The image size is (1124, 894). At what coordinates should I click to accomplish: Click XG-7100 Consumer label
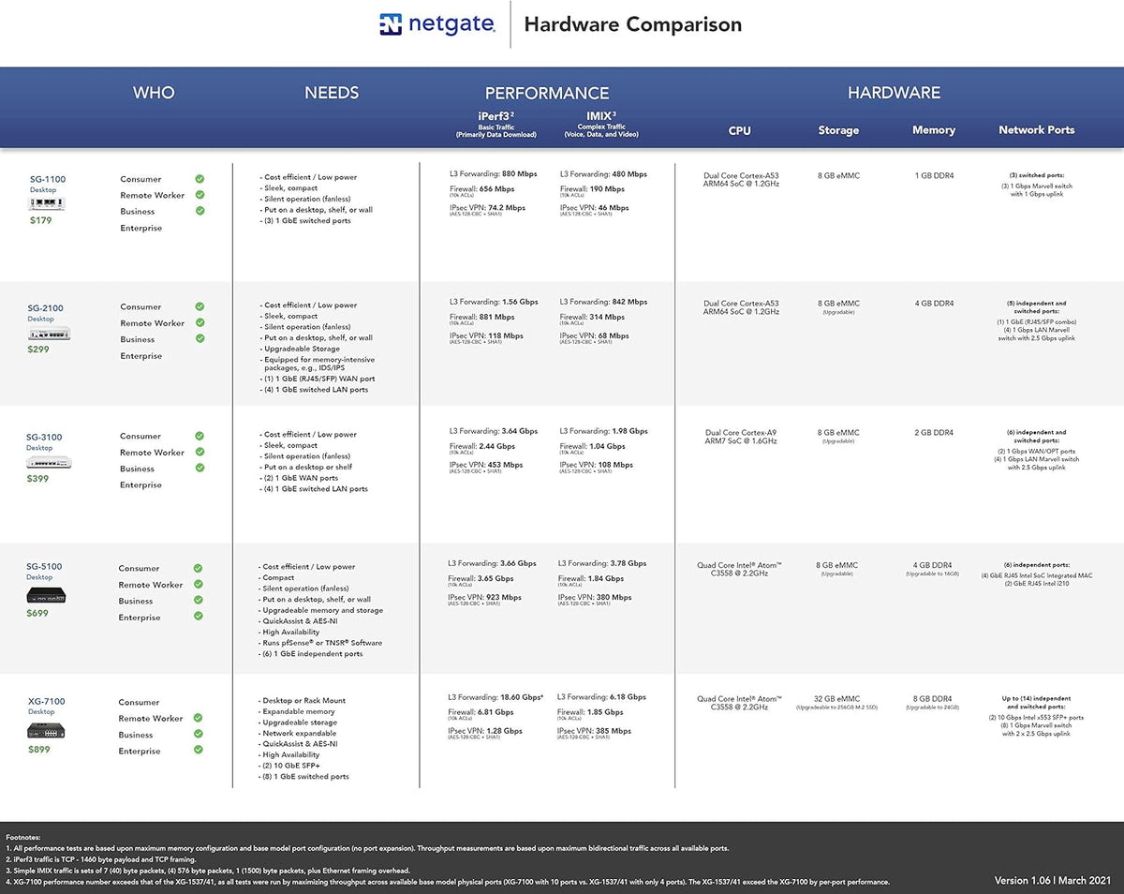coord(140,702)
